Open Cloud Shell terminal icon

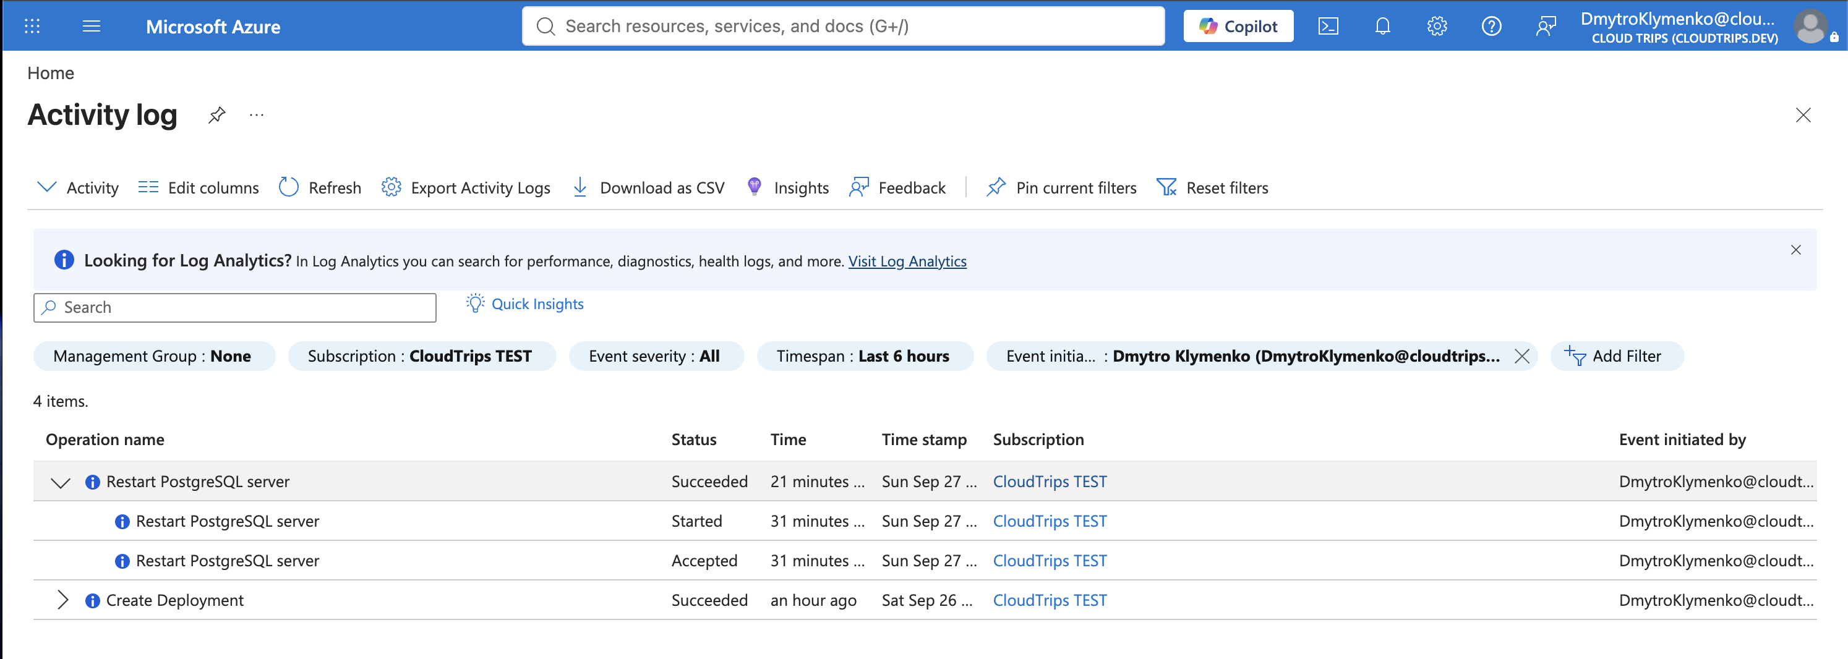1328,27
